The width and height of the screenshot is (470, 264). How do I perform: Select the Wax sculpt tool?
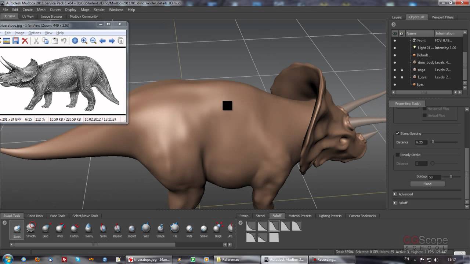coord(146,229)
